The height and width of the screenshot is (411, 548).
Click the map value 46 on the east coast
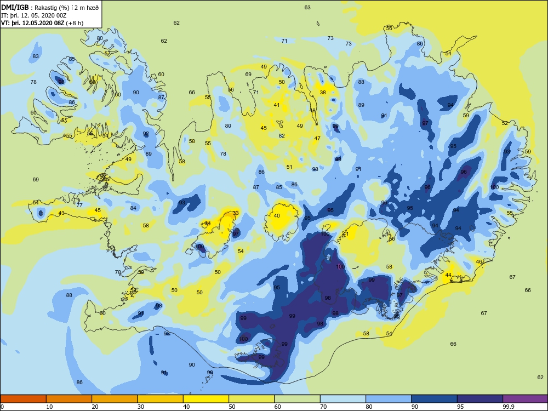point(479,261)
